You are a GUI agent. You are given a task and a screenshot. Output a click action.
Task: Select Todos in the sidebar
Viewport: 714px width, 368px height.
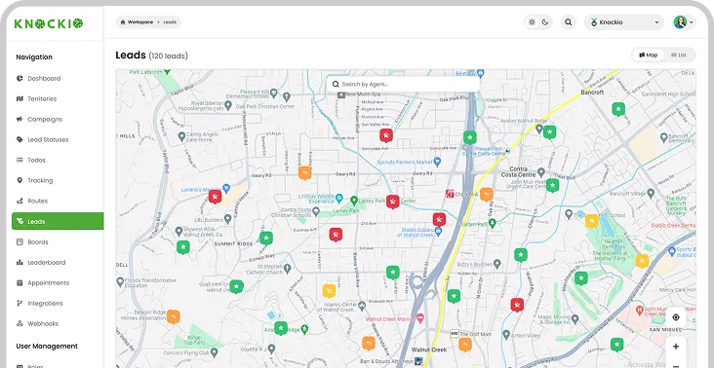point(36,160)
